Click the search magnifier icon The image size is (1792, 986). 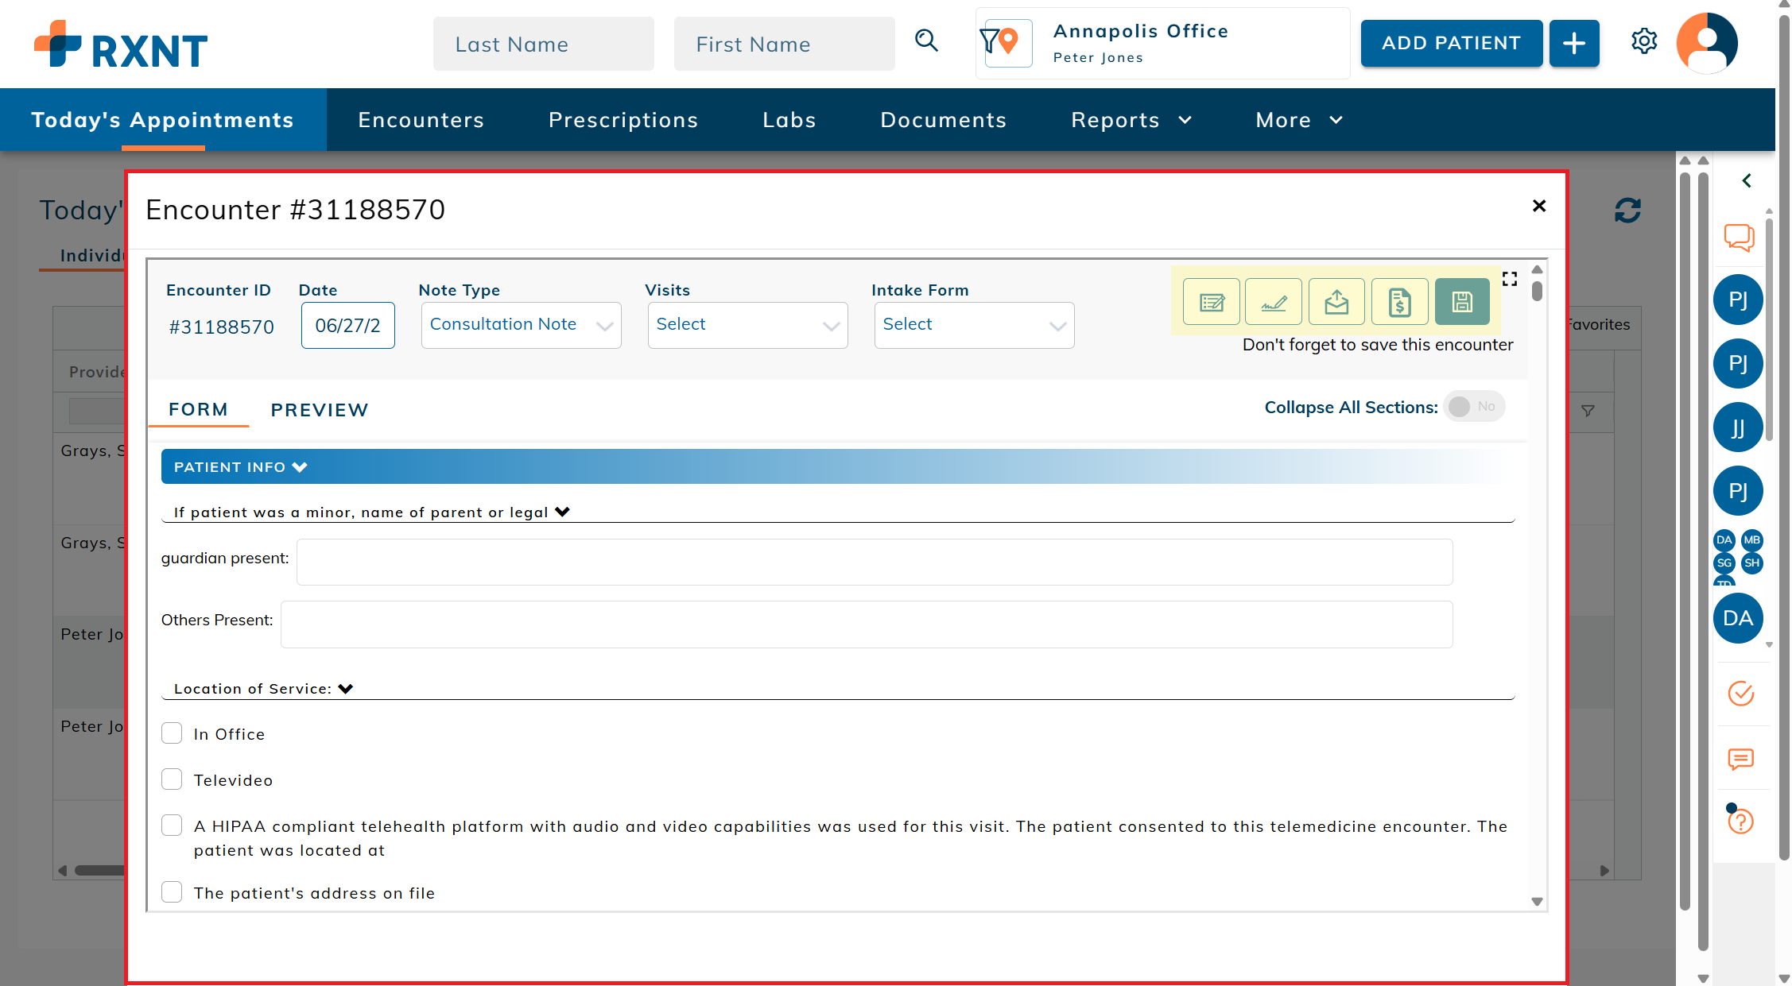click(926, 41)
